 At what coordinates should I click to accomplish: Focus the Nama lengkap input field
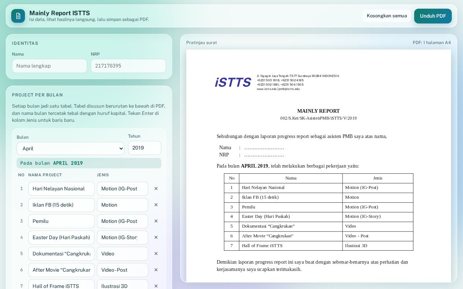(50, 66)
